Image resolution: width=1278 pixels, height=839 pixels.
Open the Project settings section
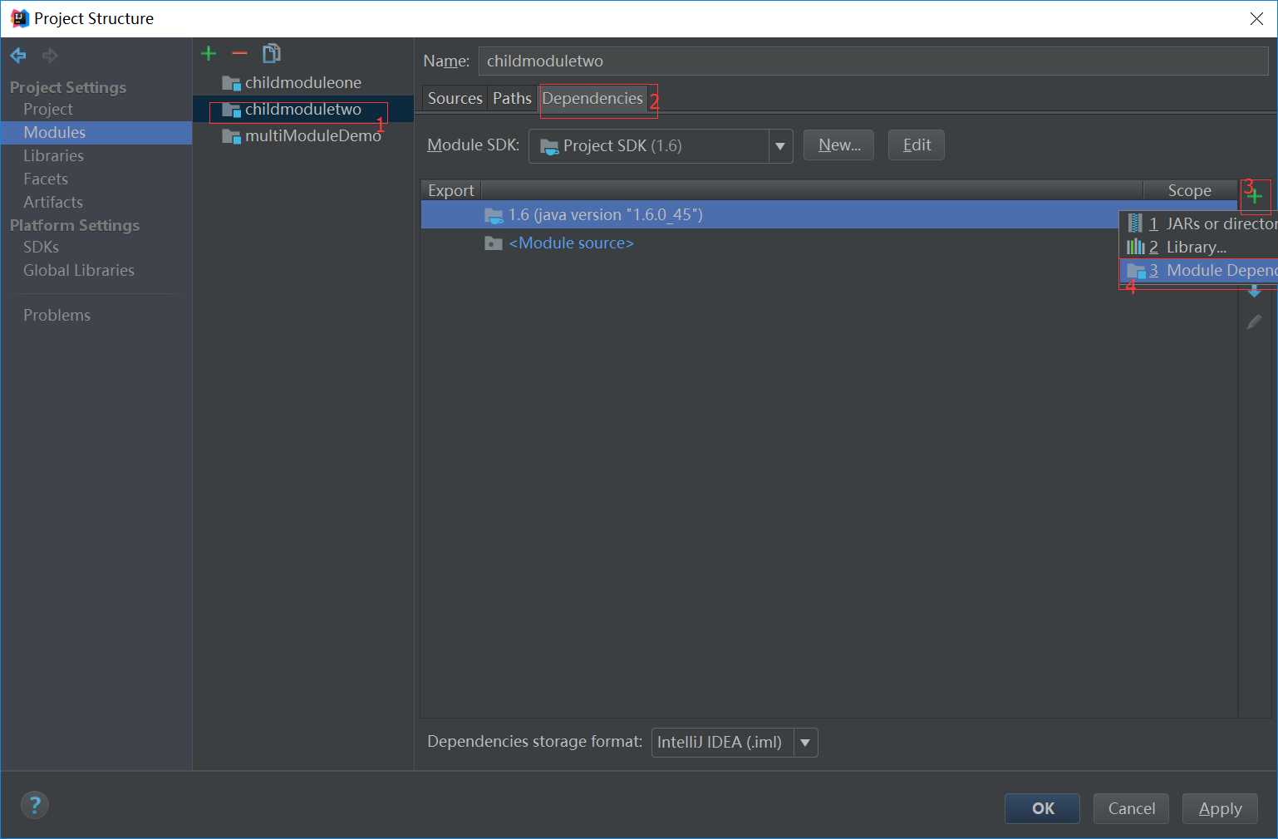pos(48,109)
